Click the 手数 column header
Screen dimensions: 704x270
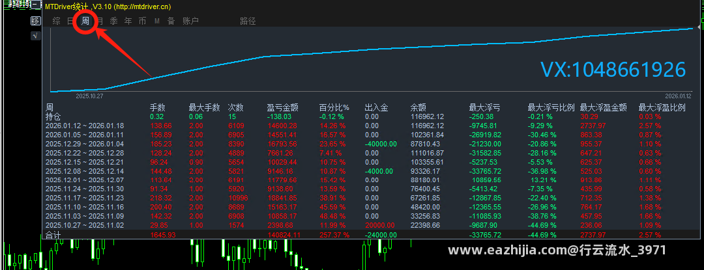[158, 107]
